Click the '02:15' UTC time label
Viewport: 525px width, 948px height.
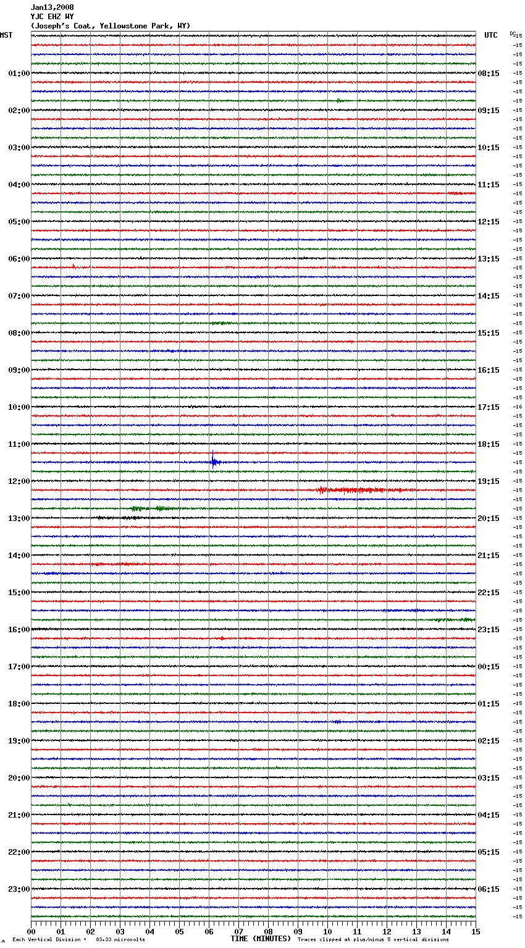coord(489,741)
